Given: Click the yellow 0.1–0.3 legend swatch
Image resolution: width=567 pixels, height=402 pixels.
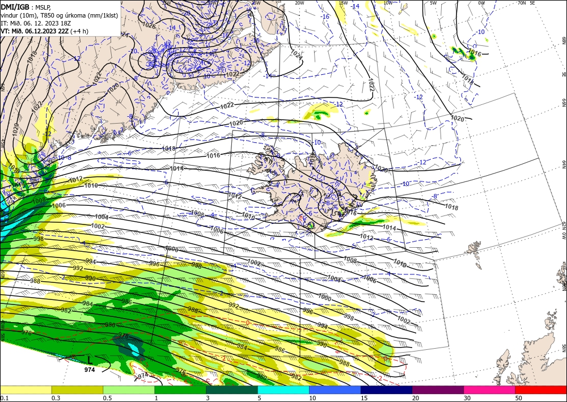Looking at the screenshot, I should tap(26, 390).
